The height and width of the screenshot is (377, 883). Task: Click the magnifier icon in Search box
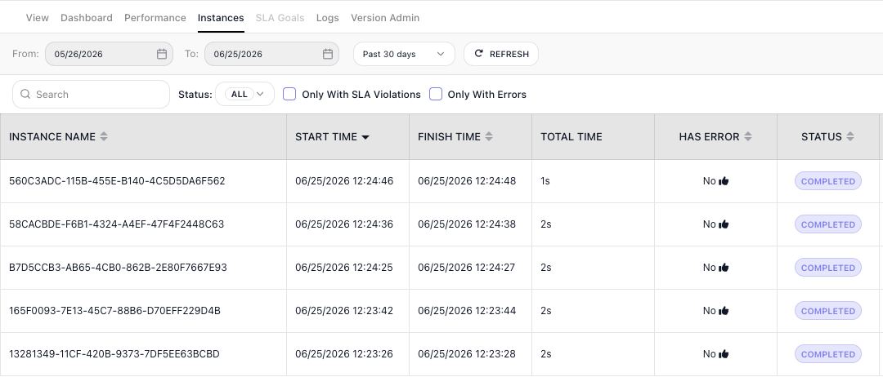point(25,95)
